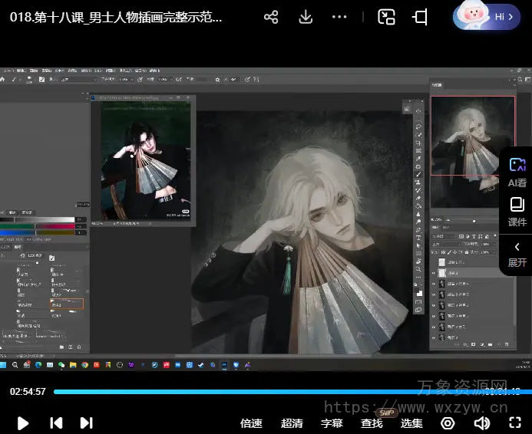Open the 超清 video quality menu

click(292, 422)
